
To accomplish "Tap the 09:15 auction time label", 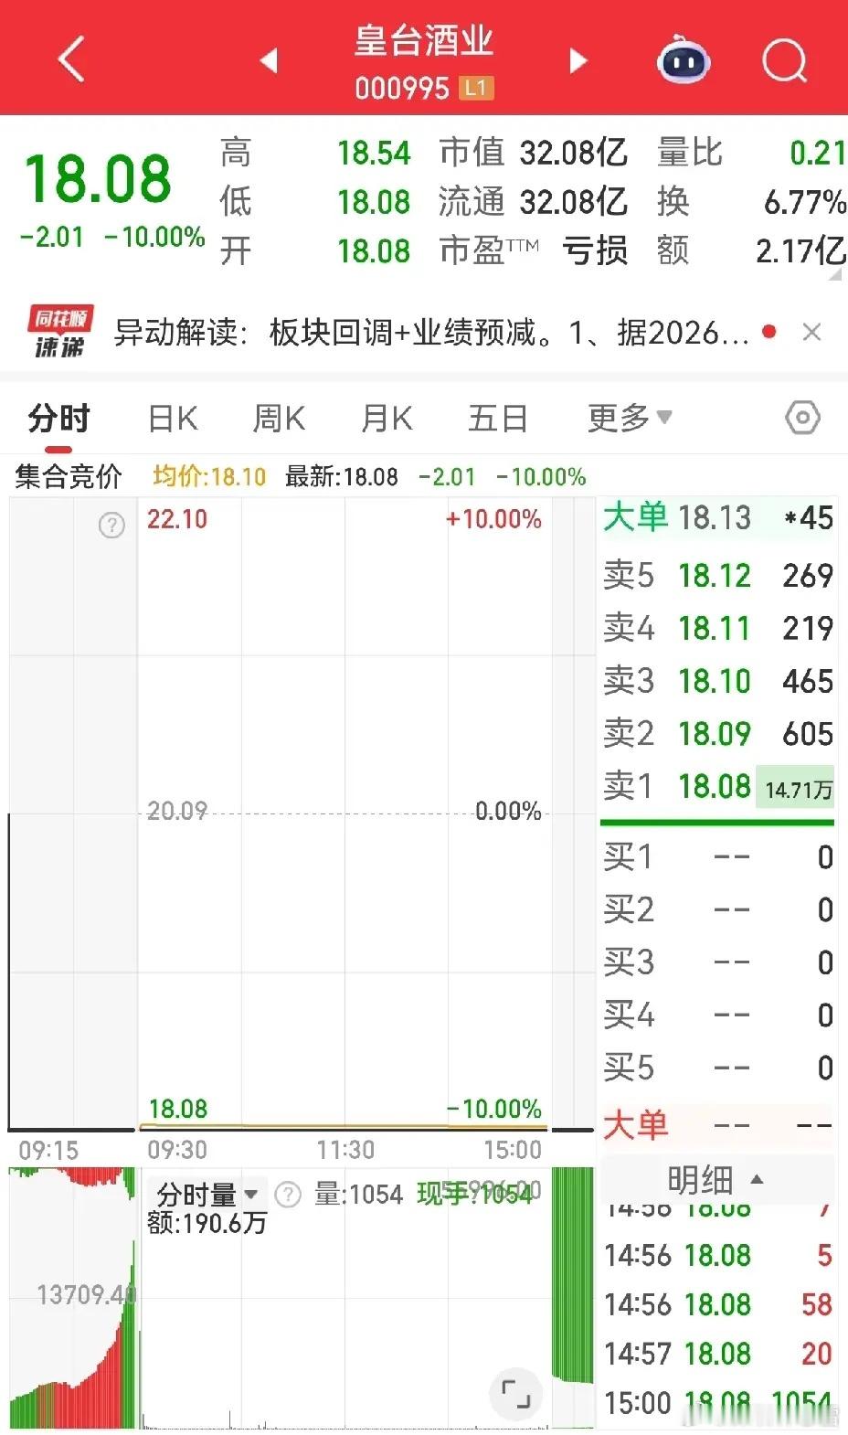I will pyautogui.click(x=48, y=1149).
